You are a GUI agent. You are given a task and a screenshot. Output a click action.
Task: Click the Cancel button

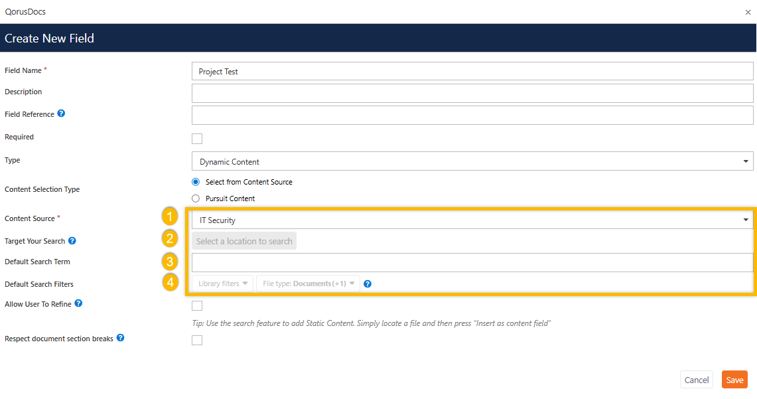(x=696, y=380)
